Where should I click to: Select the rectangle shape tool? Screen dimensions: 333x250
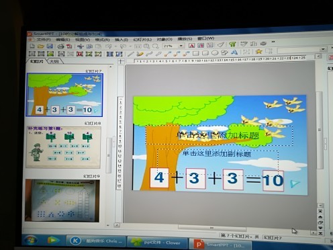click(x=195, y=53)
